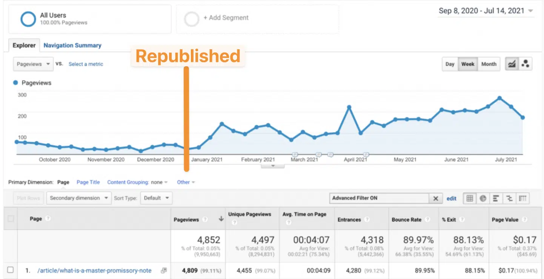Image resolution: width=544 pixels, height=279 pixels.
Task: Click help icon next to Page header
Action: tap(48, 219)
